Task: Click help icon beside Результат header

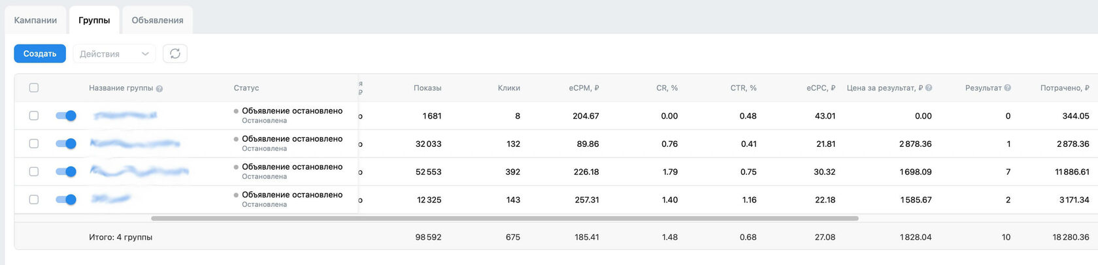Action: pyautogui.click(x=1007, y=88)
